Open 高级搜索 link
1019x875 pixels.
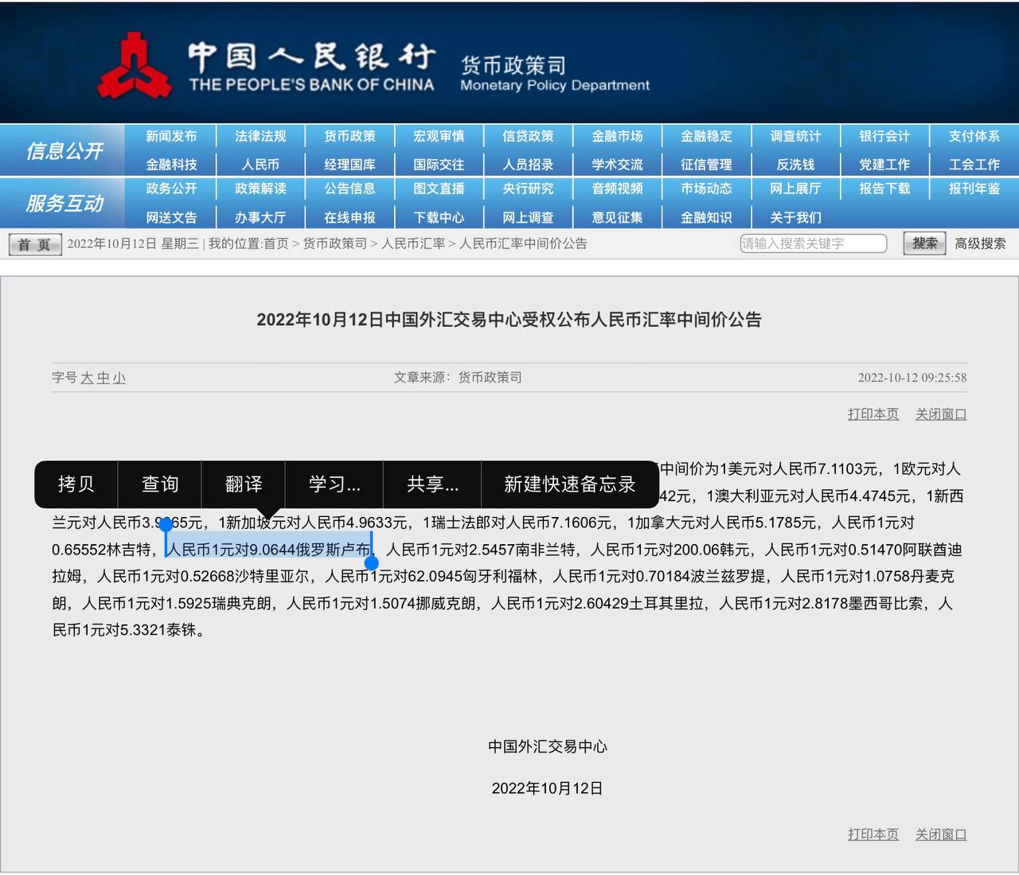pyautogui.click(x=980, y=243)
